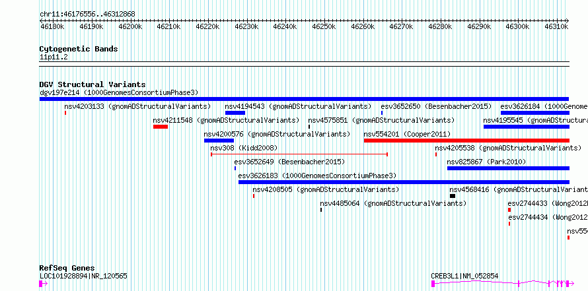This screenshot has width=588, height=291.
Task: Click the nsv825867 (Park2010) label
Action: [486, 162]
